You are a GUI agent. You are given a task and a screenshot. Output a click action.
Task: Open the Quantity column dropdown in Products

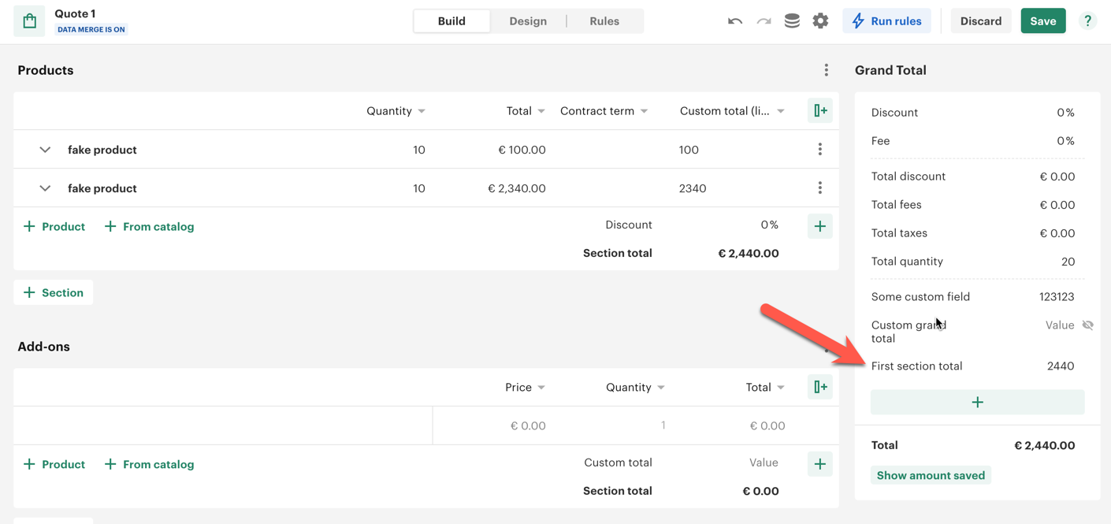coord(422,111)
